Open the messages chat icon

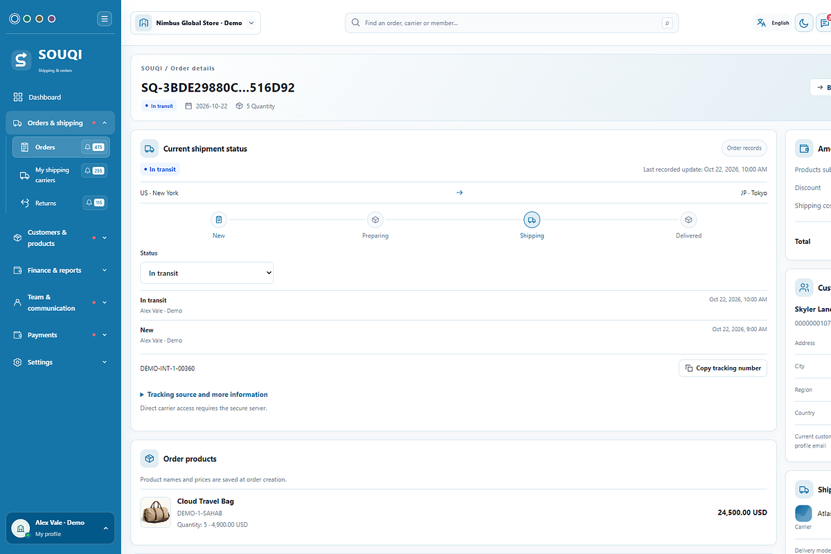(823, 23)
